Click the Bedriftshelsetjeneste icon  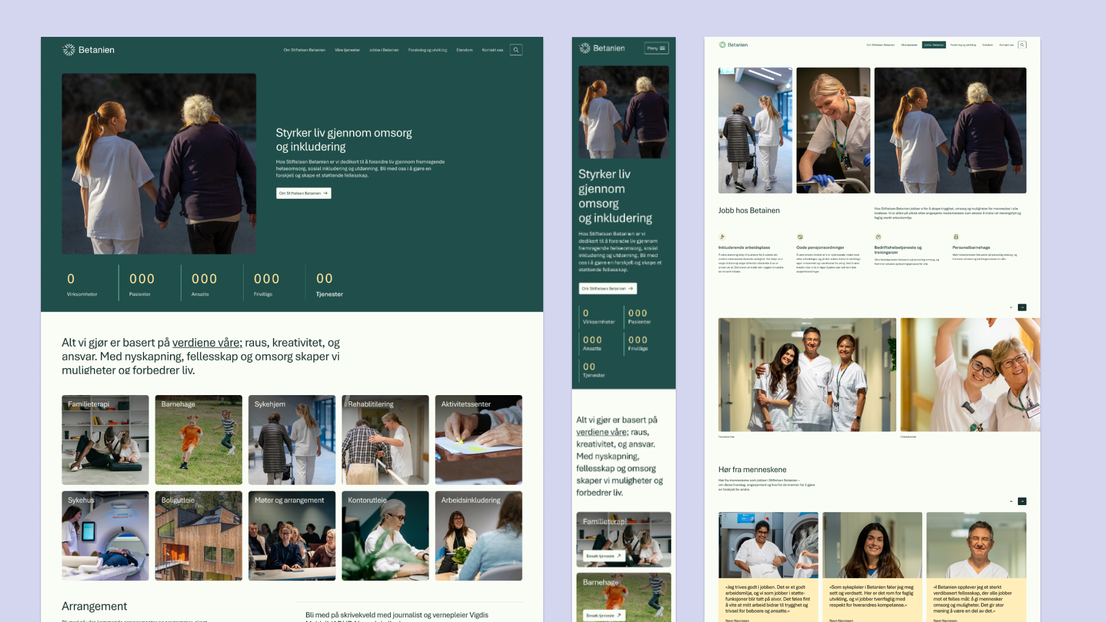click(x=878, y=237)
